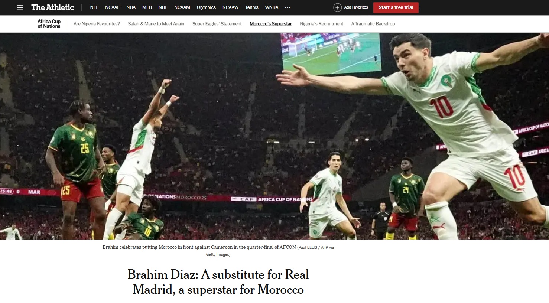Open the hamburger menu icon

tap(20, 7)
